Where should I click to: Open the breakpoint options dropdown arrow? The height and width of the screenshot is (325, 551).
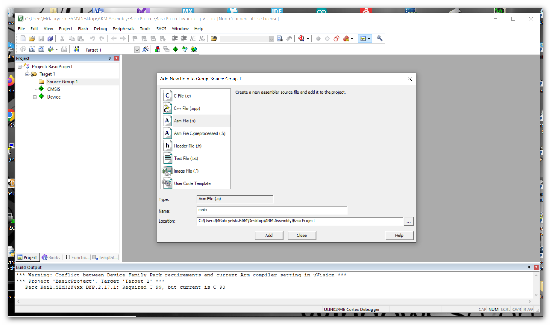pos(352,39)
